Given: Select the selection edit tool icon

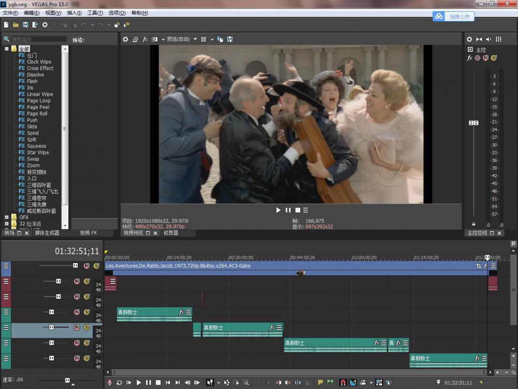Looking at the screenshot, I should pos(236,382).
